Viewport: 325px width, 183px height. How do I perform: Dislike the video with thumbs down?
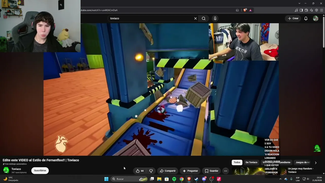(151, 171)
